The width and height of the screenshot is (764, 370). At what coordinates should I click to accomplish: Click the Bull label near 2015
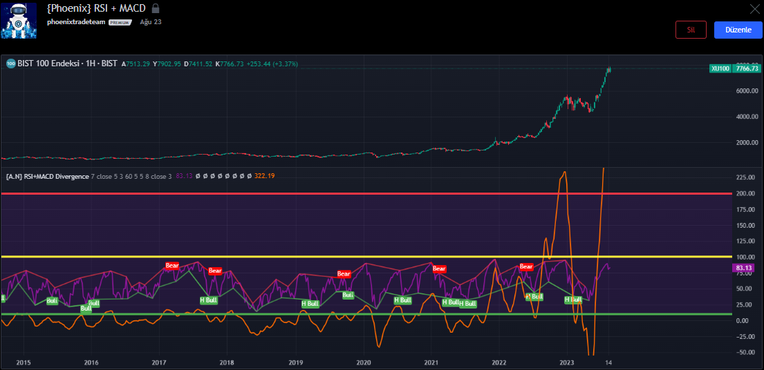coord(53,301)
